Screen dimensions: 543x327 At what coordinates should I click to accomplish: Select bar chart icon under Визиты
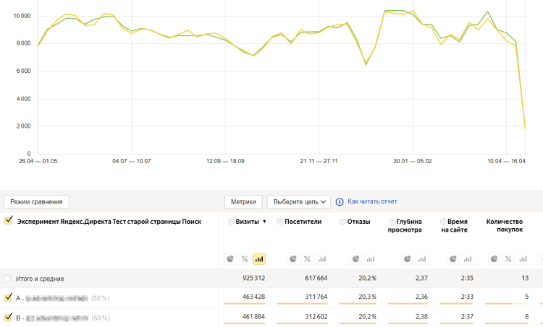tap(259, 258)
